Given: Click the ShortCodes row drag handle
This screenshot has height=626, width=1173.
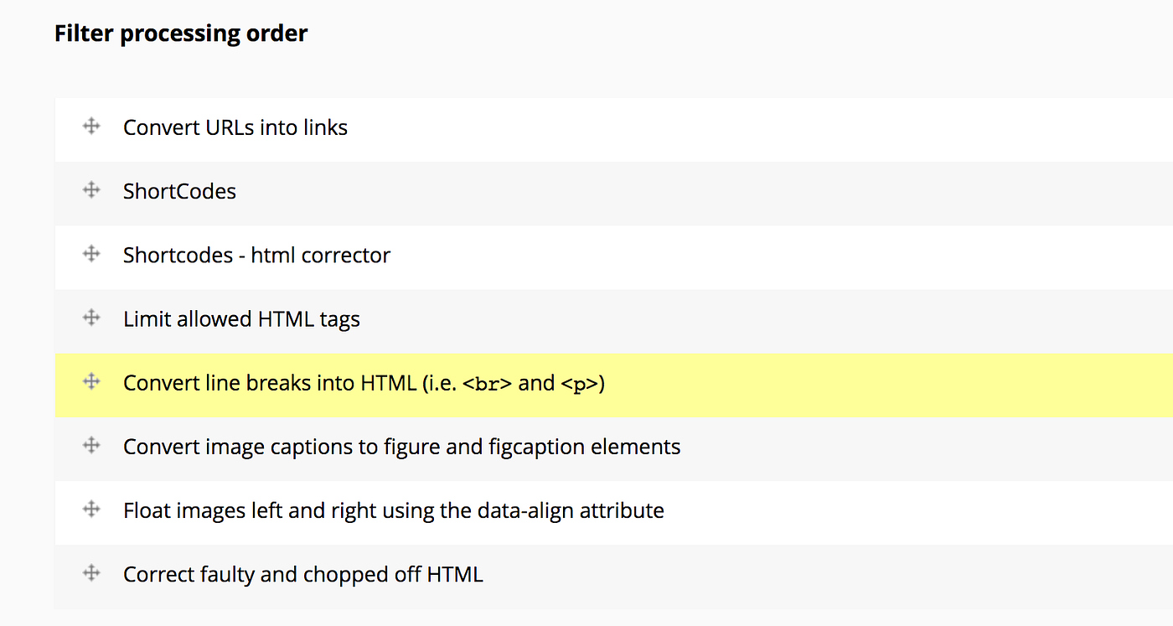Looking at the screenshot, I should [x=90, y=189].
